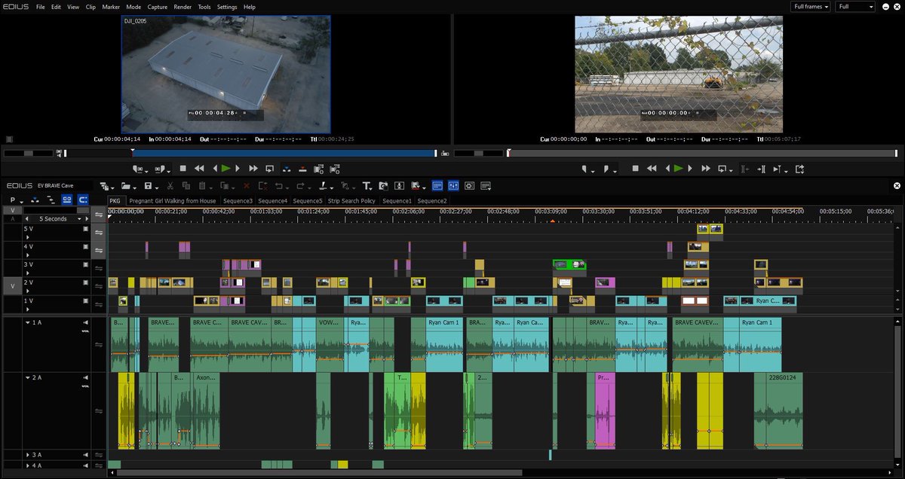This screenshot has height=479, width=905.
Task: Open the Full frames dropdown
Action: tap(811, 7)
